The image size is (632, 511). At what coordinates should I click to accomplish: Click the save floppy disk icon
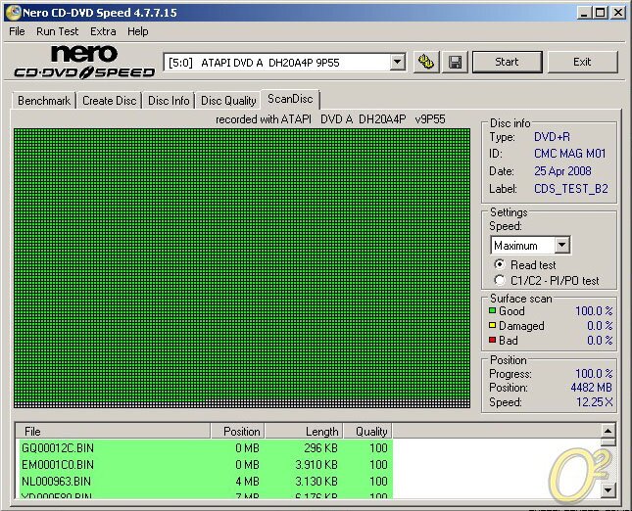pyautogui.click(x=455, y=62)
